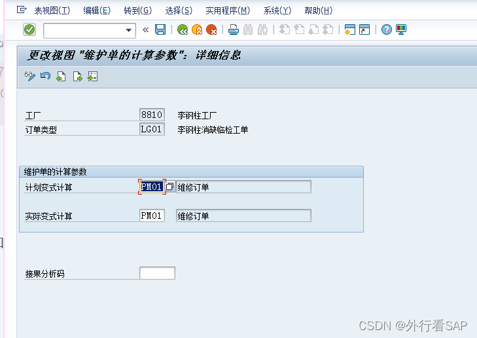The height and width of the screenshot is (338, 477).
Task: Go to First Page icon
Action: [285, 30]
